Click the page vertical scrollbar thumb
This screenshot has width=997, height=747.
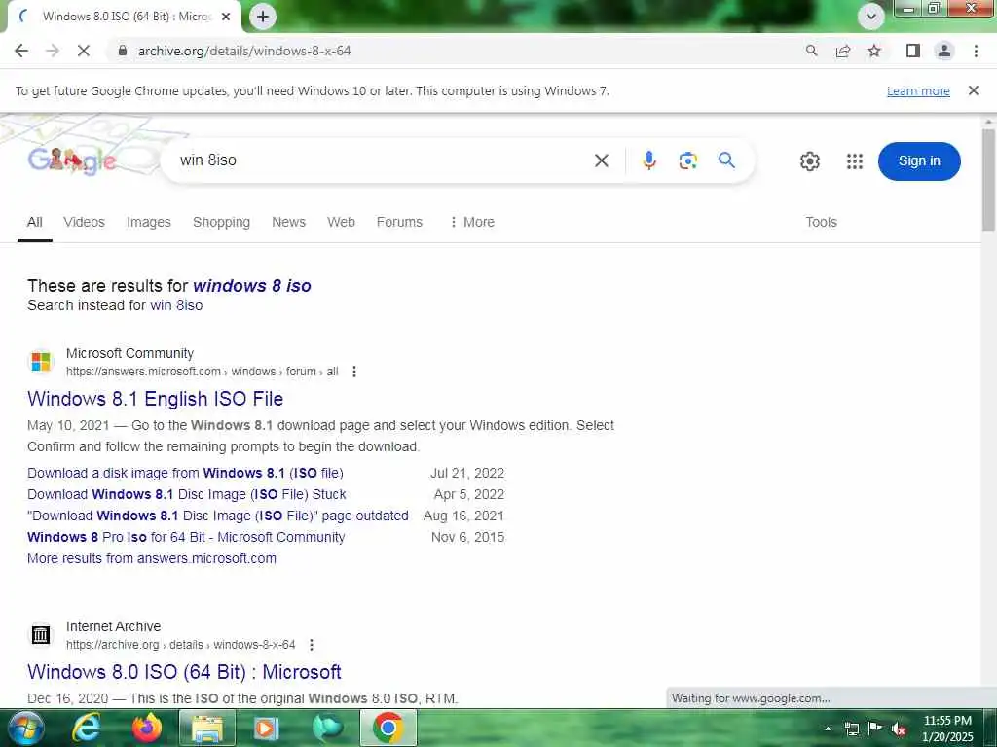click(x=988, y=180)
